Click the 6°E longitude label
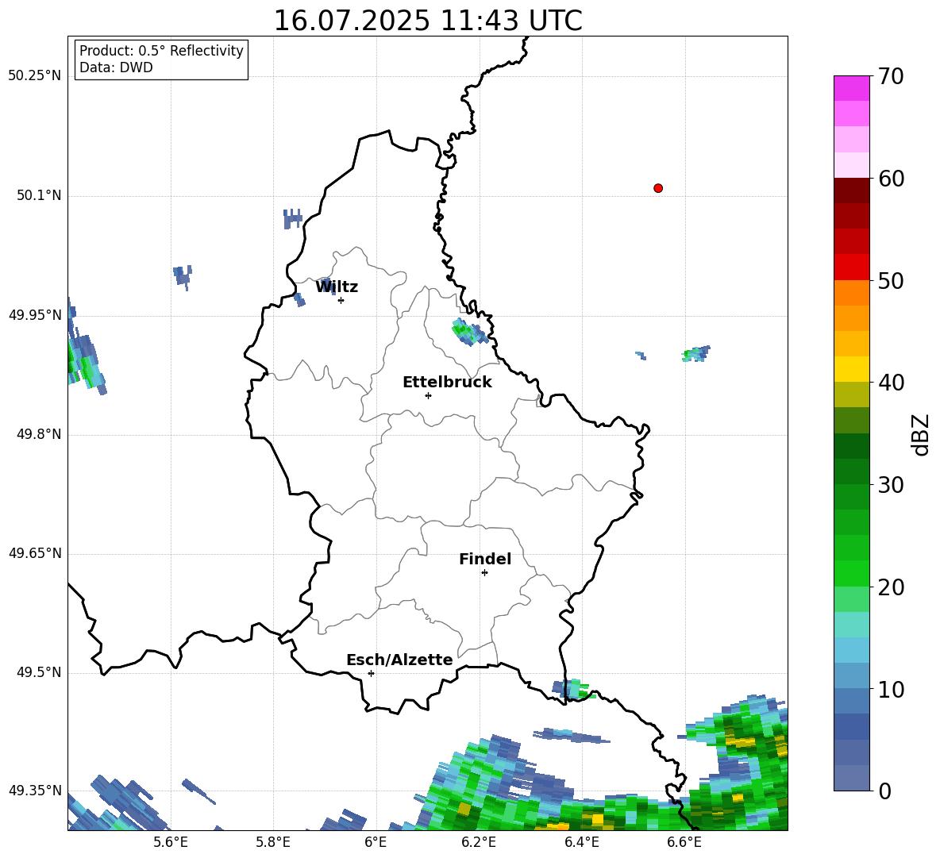 (376, 842)
